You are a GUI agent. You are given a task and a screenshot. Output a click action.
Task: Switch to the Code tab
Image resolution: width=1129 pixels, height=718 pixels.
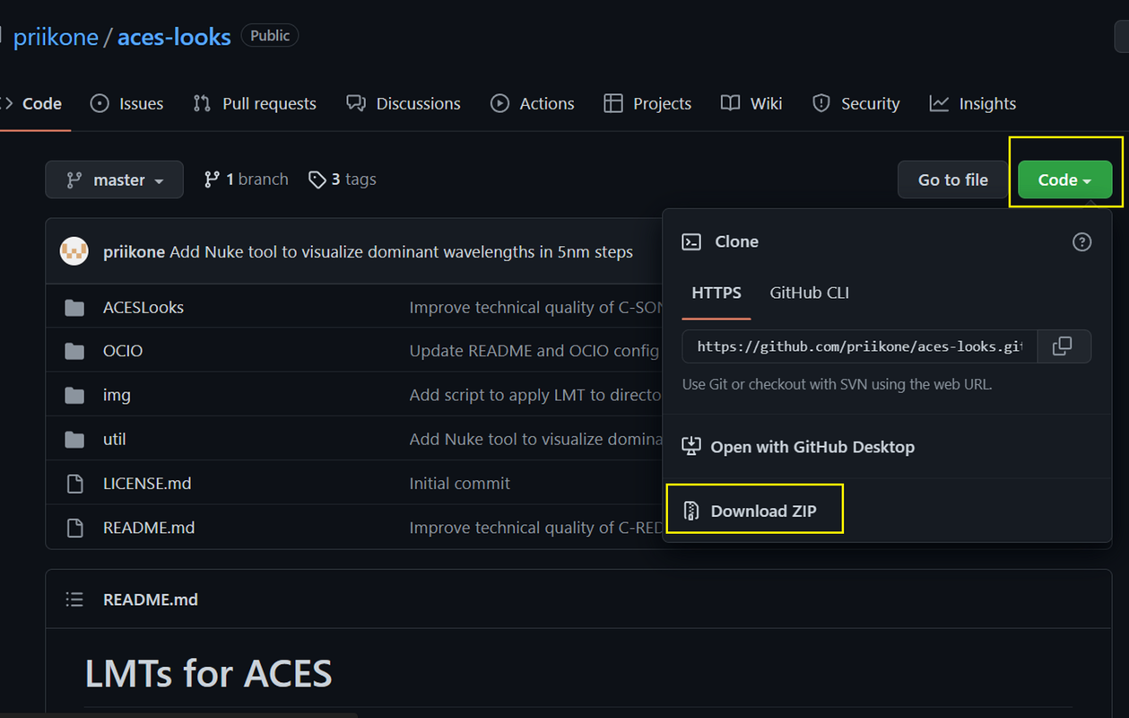click(x=32, y=103)
